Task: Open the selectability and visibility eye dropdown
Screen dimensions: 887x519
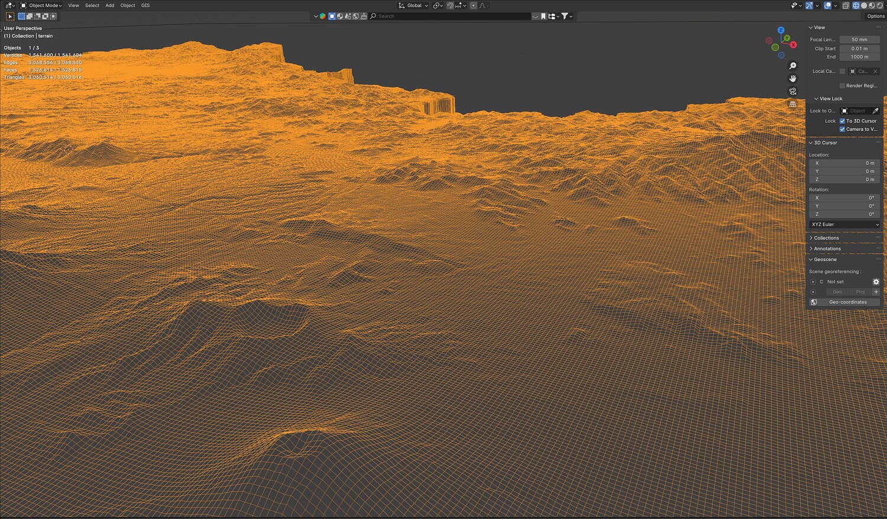Action: (x=797, y=5)
